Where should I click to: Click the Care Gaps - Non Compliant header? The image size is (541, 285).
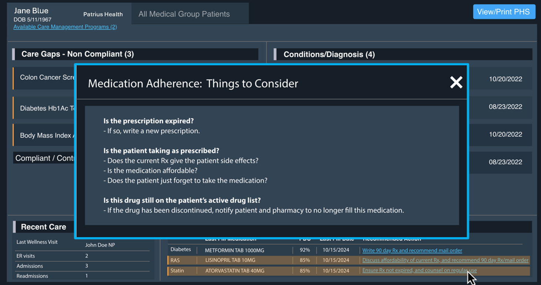(78, 54)
